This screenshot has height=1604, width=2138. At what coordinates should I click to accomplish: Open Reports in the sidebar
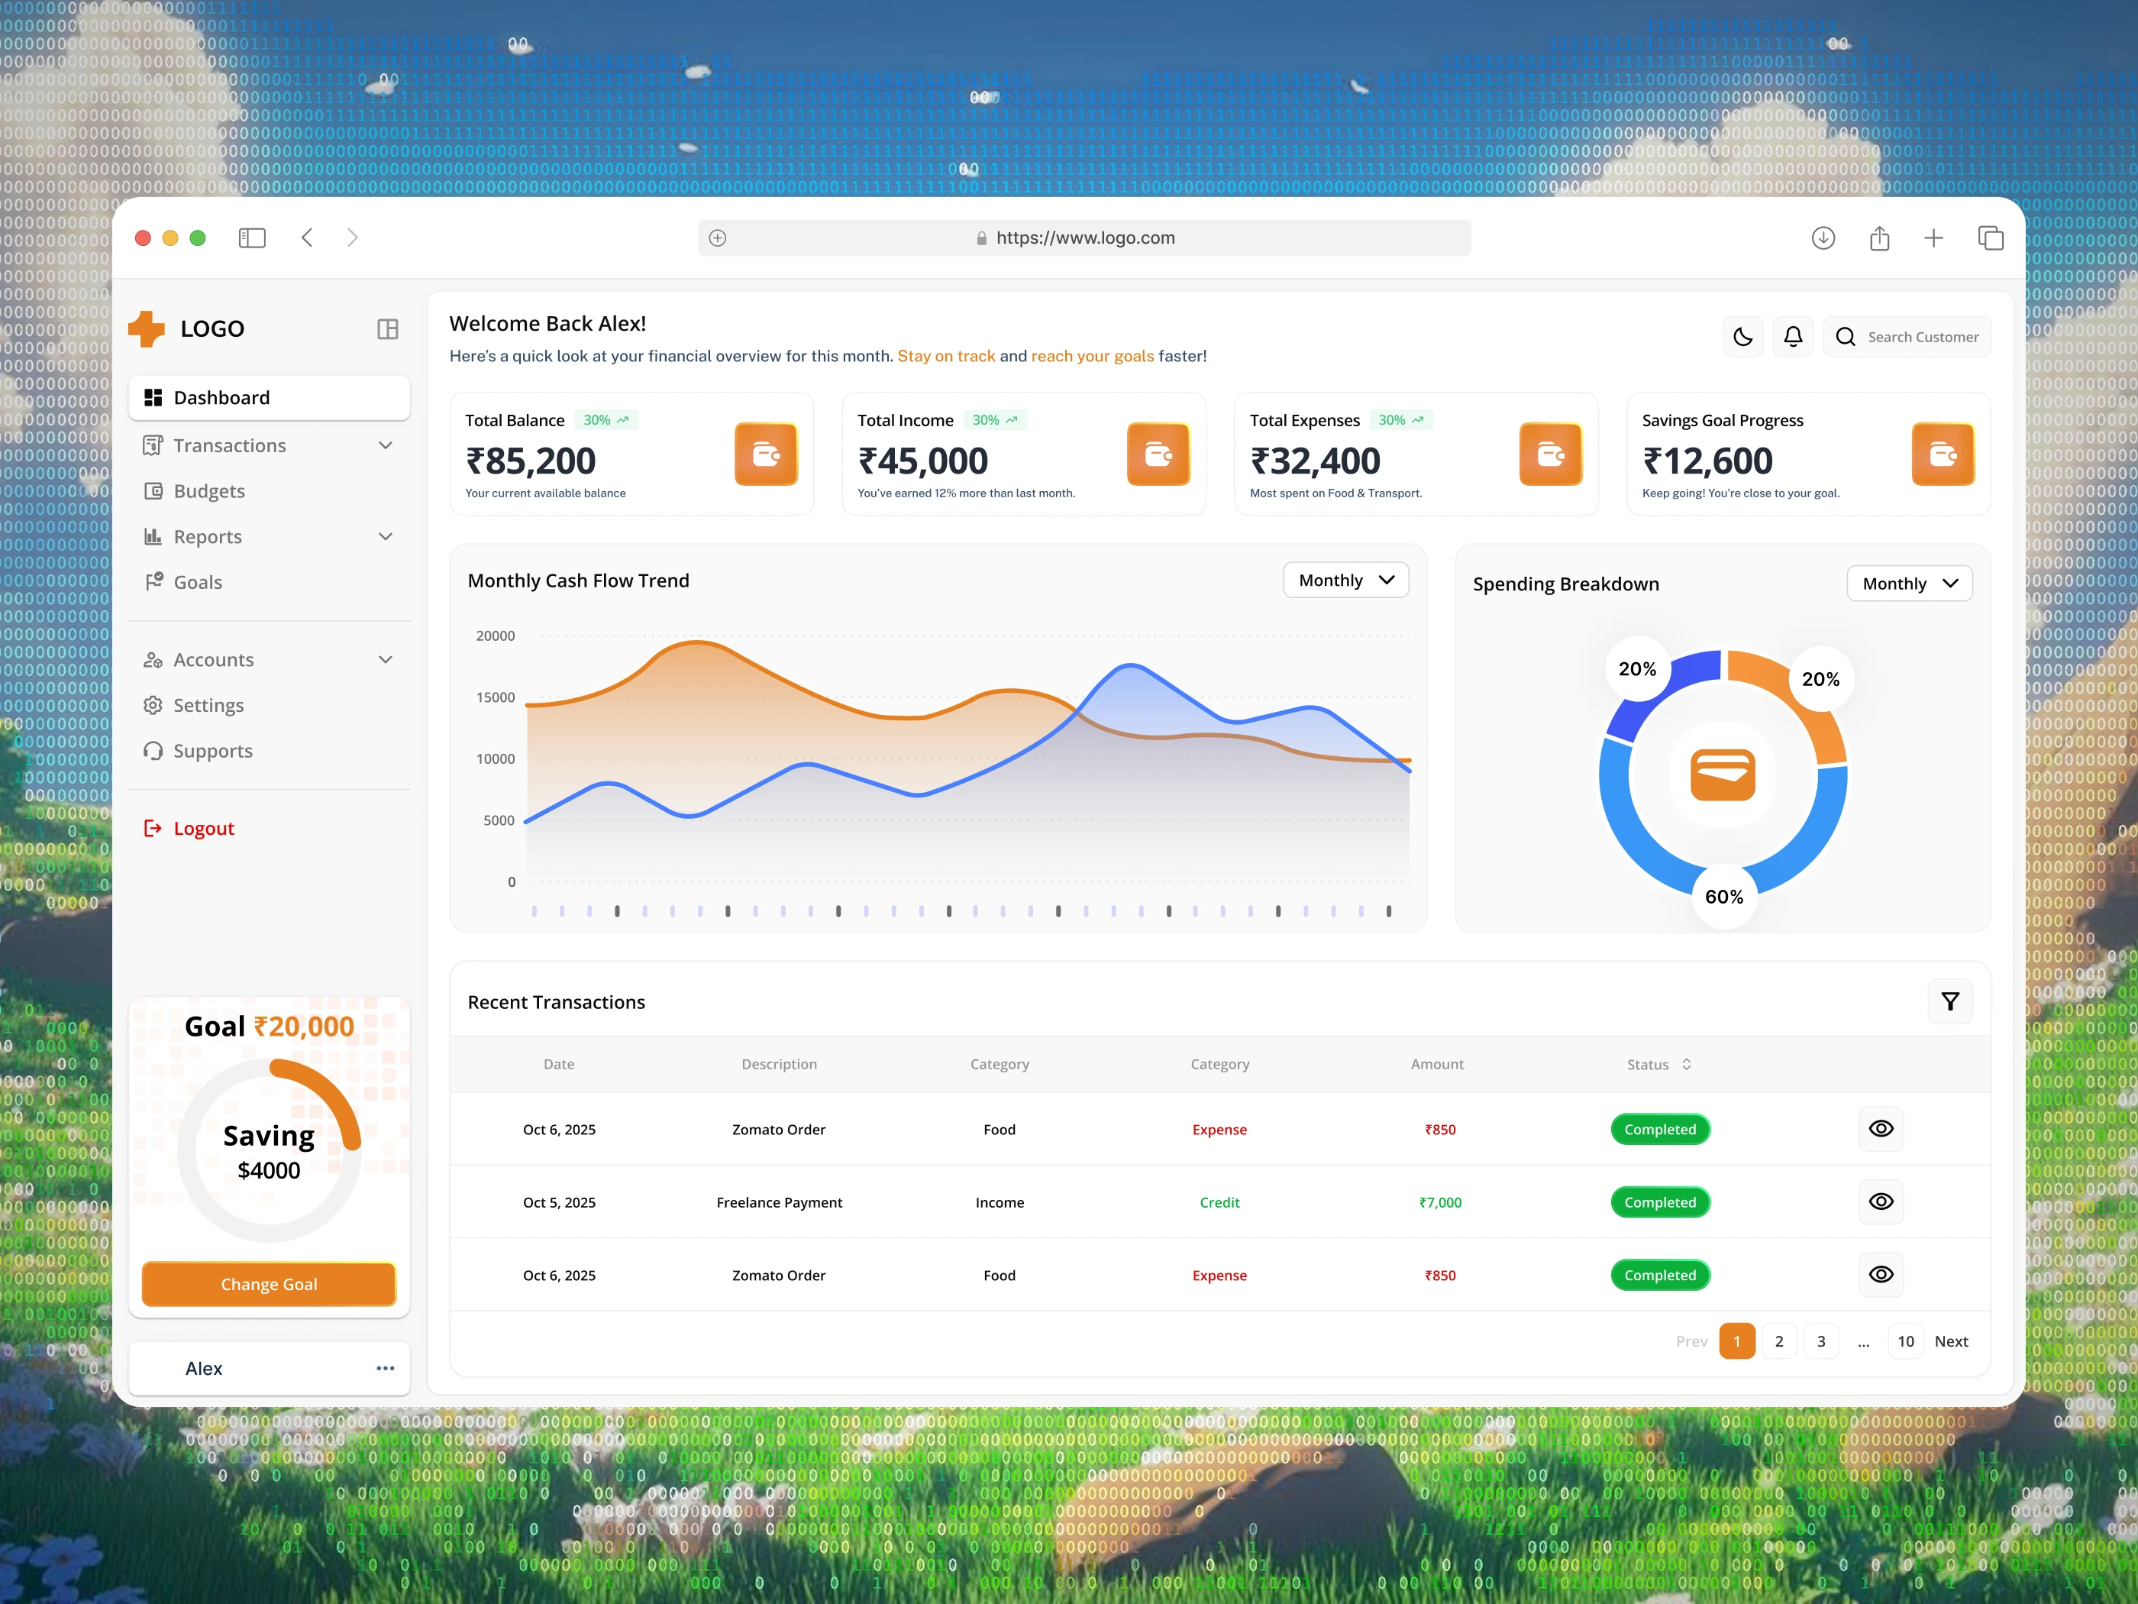(x=269, y=537)
